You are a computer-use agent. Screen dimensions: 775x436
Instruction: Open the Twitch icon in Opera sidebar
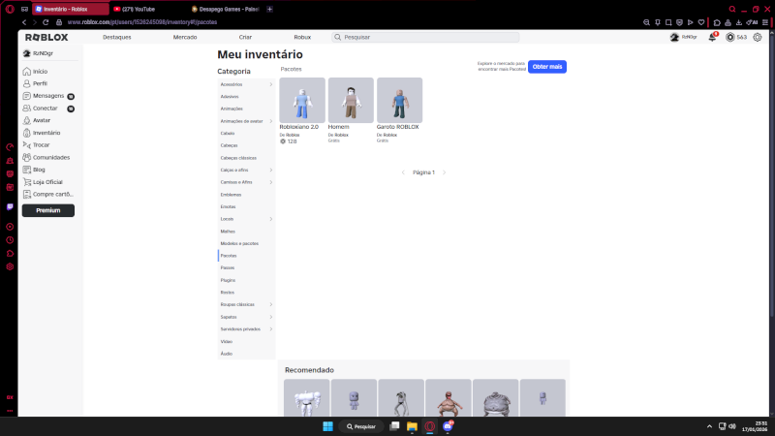pyautogui.click(x=10, y=206)
